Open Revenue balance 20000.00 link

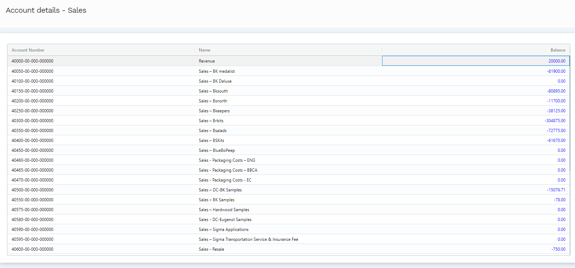(x=557, y=61)
